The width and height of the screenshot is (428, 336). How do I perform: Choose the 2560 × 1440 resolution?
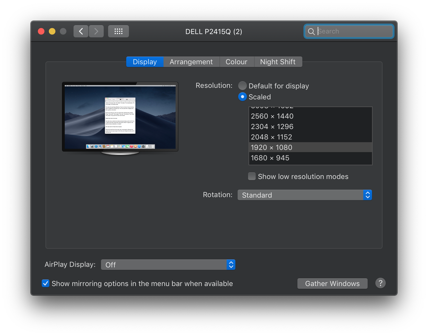pos(310,116)
